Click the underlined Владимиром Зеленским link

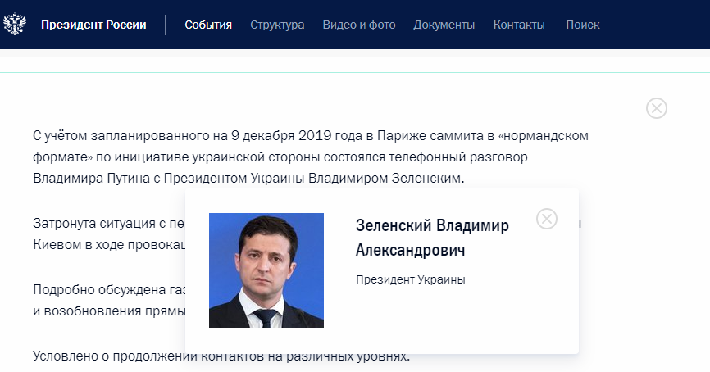pos(385,178)
